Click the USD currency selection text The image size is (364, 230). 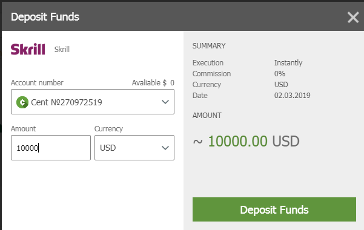pyautogui.click(x=108, y=148)
